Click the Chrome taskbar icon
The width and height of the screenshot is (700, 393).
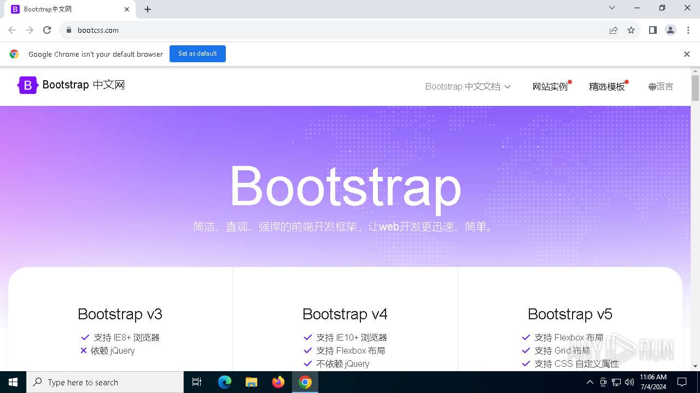pos(305,382)
